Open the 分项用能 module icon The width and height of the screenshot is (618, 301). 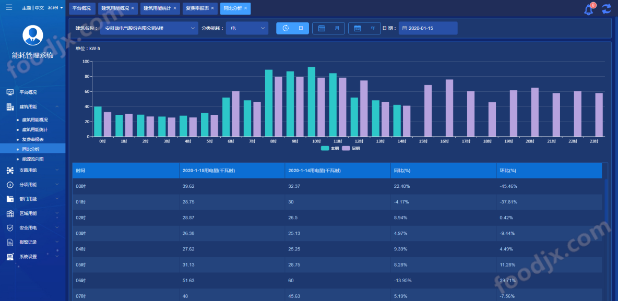pyautogui.click(x=10, y=184)
